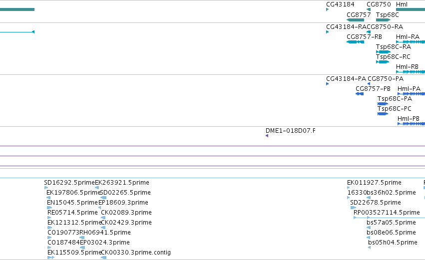
Task: Click the Tsp68C-PC protein label
Action: click(x=395, y=109)
